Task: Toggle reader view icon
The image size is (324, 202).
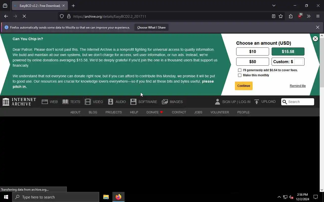Action: [274, 16]
